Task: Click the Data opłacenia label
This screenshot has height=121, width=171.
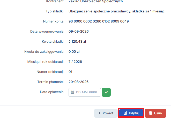Action: [x=52, y=92]
